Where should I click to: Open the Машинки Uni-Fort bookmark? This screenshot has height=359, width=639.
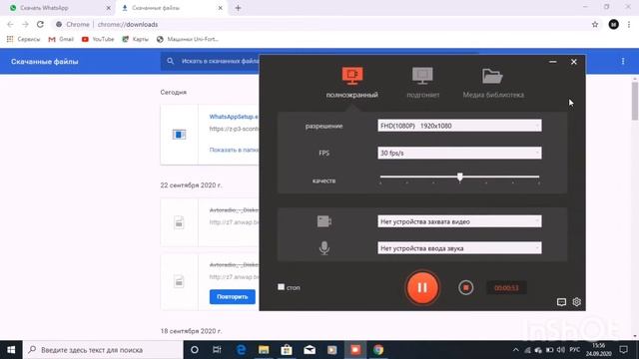[188, 39]
